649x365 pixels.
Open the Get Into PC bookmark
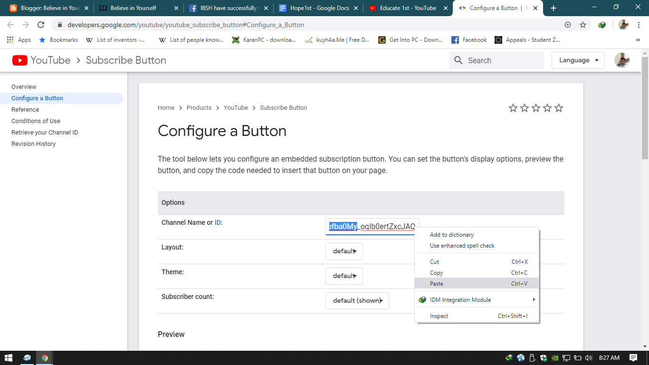click(x=410, y=40)
